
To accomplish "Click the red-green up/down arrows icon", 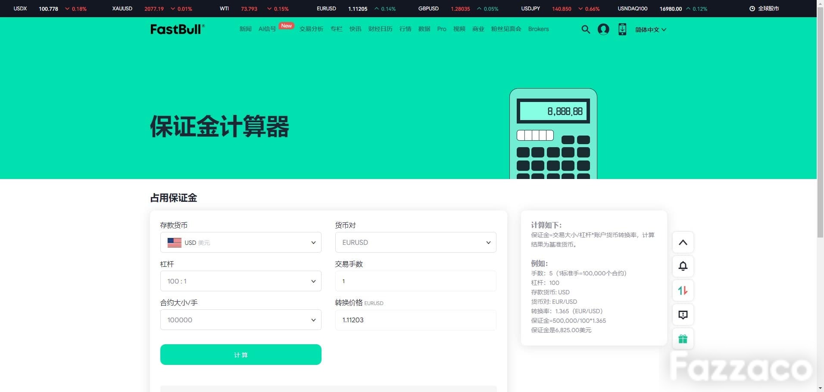I will [x=683, y=290].
